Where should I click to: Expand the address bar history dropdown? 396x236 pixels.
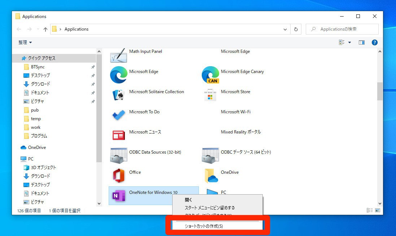coord(285,29)
